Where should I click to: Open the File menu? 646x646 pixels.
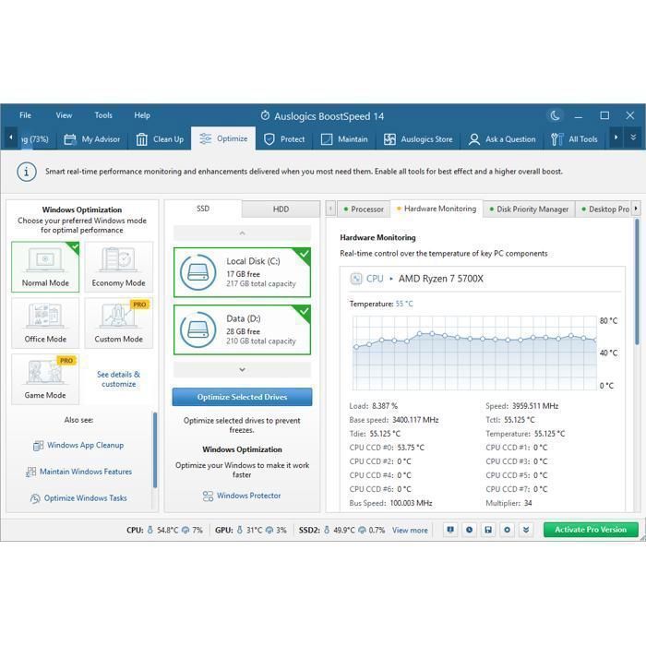point(25,115)
